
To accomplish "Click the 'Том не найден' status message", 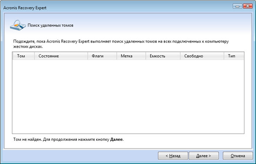I will click(x=68, y=140).
